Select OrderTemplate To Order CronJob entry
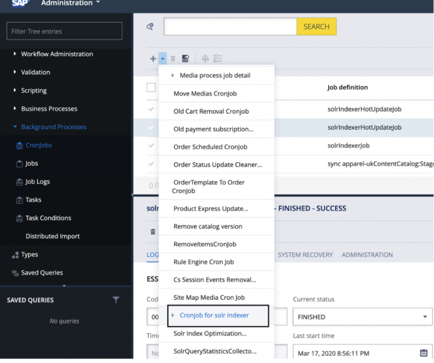This screenshot has height=363, width=434. click(x=217, y=186)
